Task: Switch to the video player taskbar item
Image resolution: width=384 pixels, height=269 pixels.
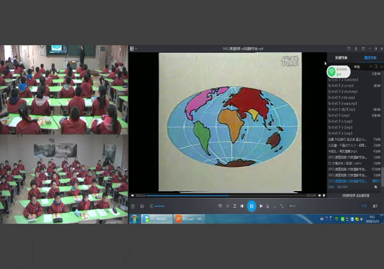Action: click(x=157, y=219)
